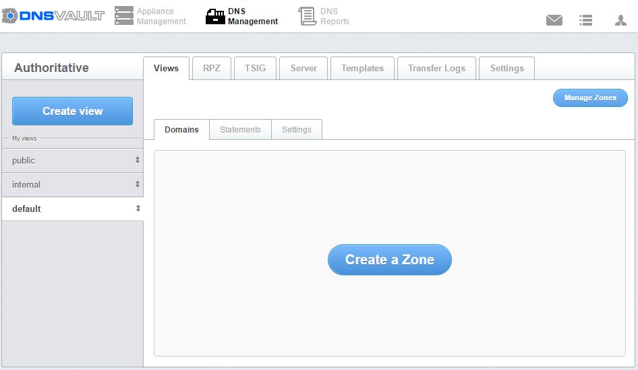
Task: Click the DNS Management icon
Action: coord(215,16)
